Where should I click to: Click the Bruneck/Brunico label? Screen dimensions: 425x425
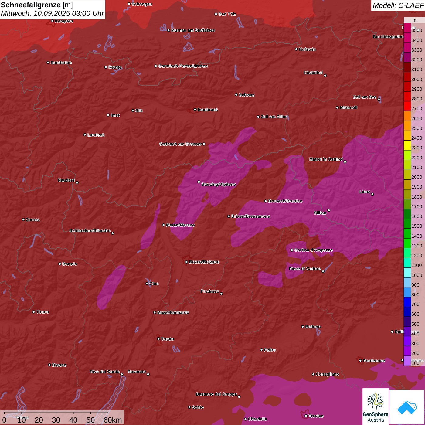285,201
